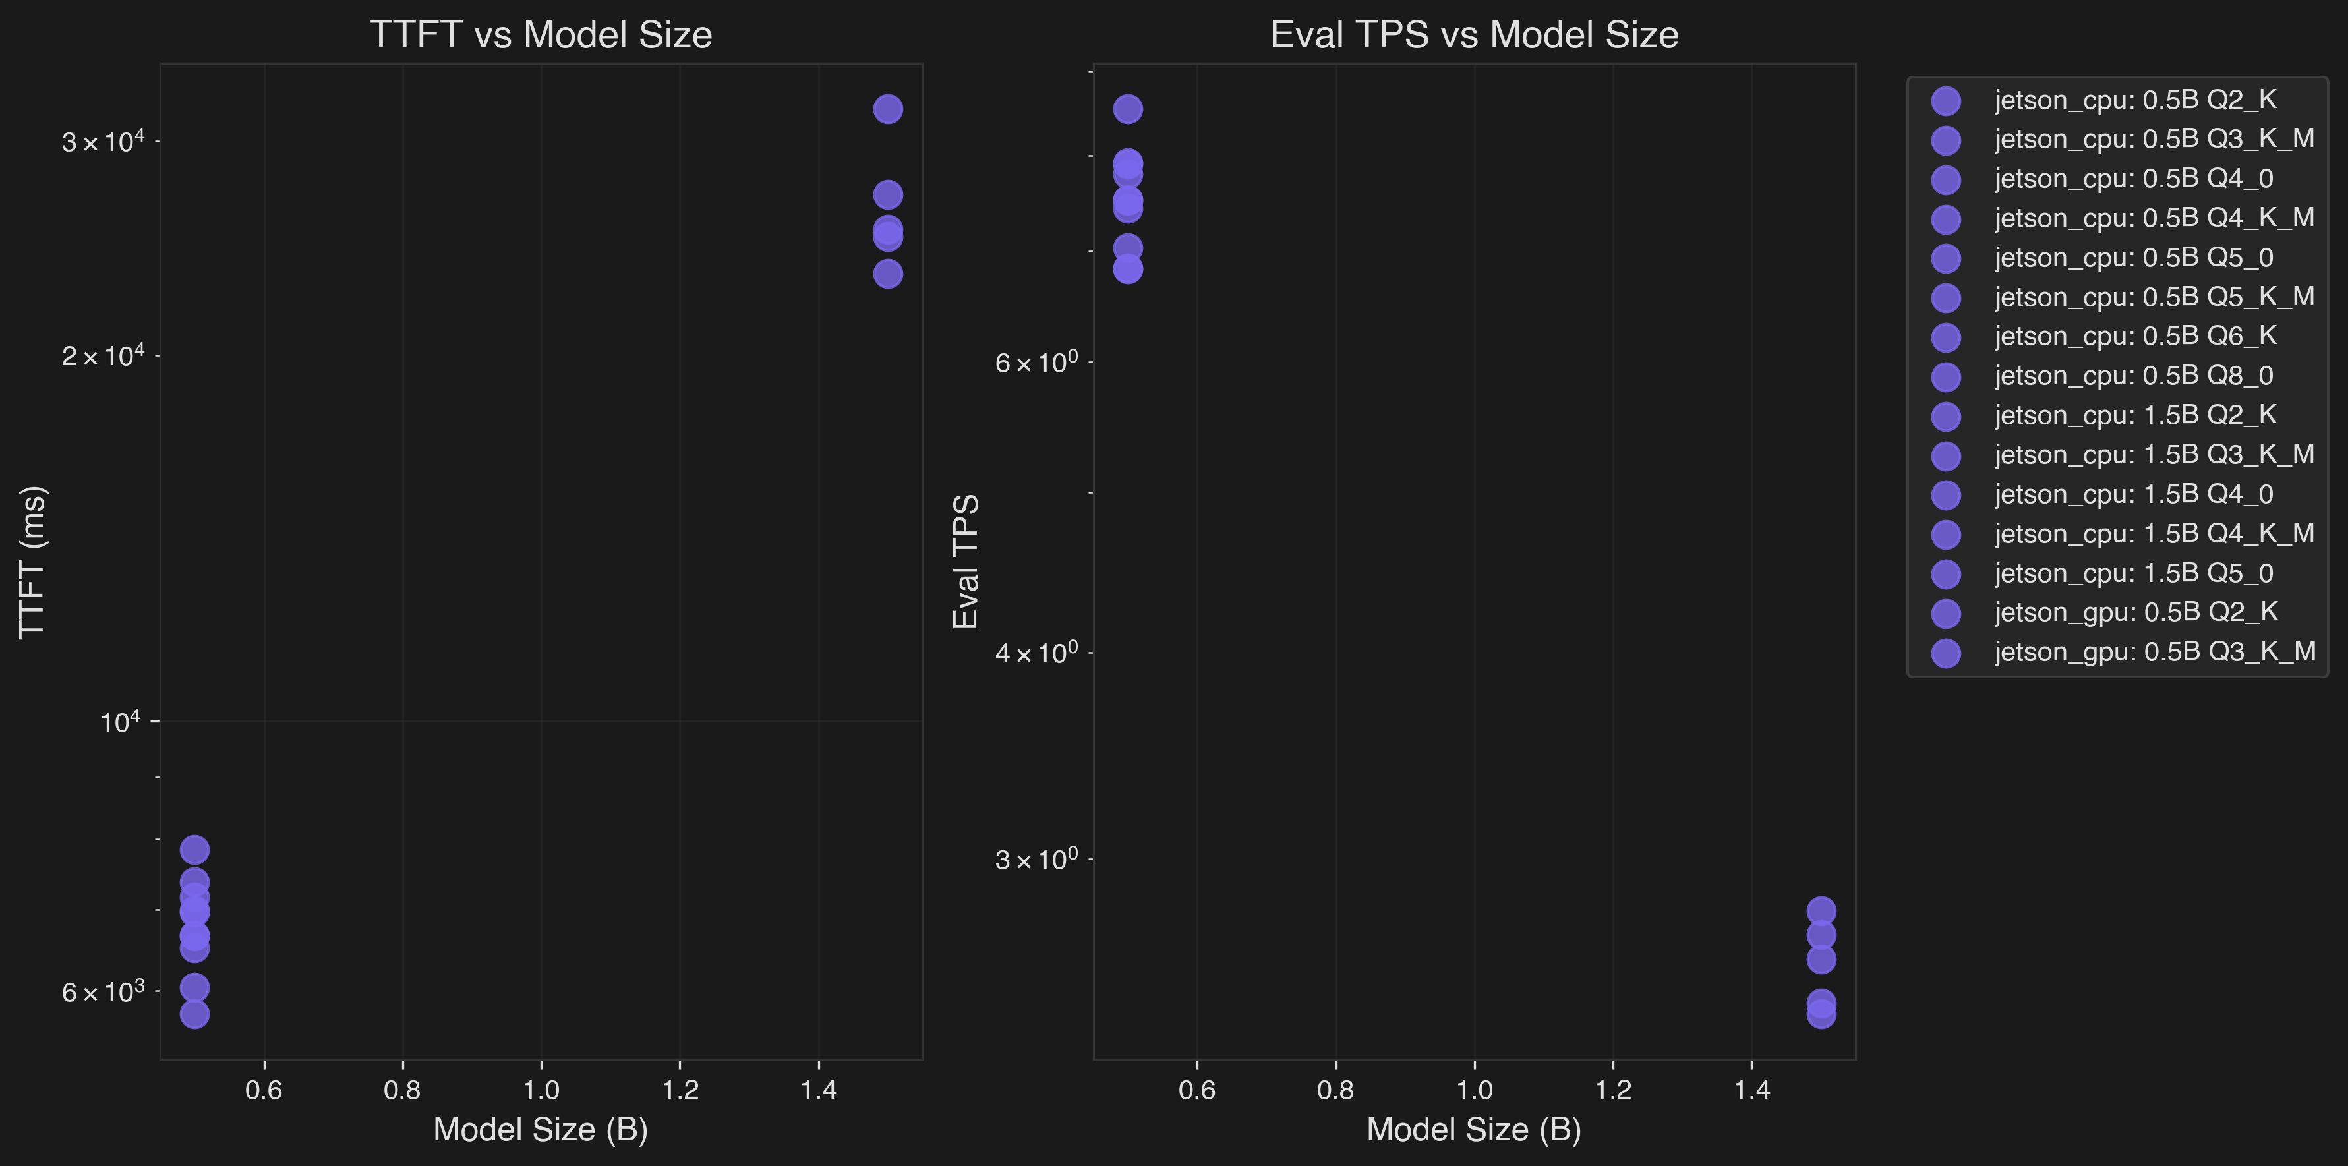Click the legend marker for jetson_gpu: 0.5B Q3_K_M
This screenshot has width=2348, height=1166.
point(1947,651)
